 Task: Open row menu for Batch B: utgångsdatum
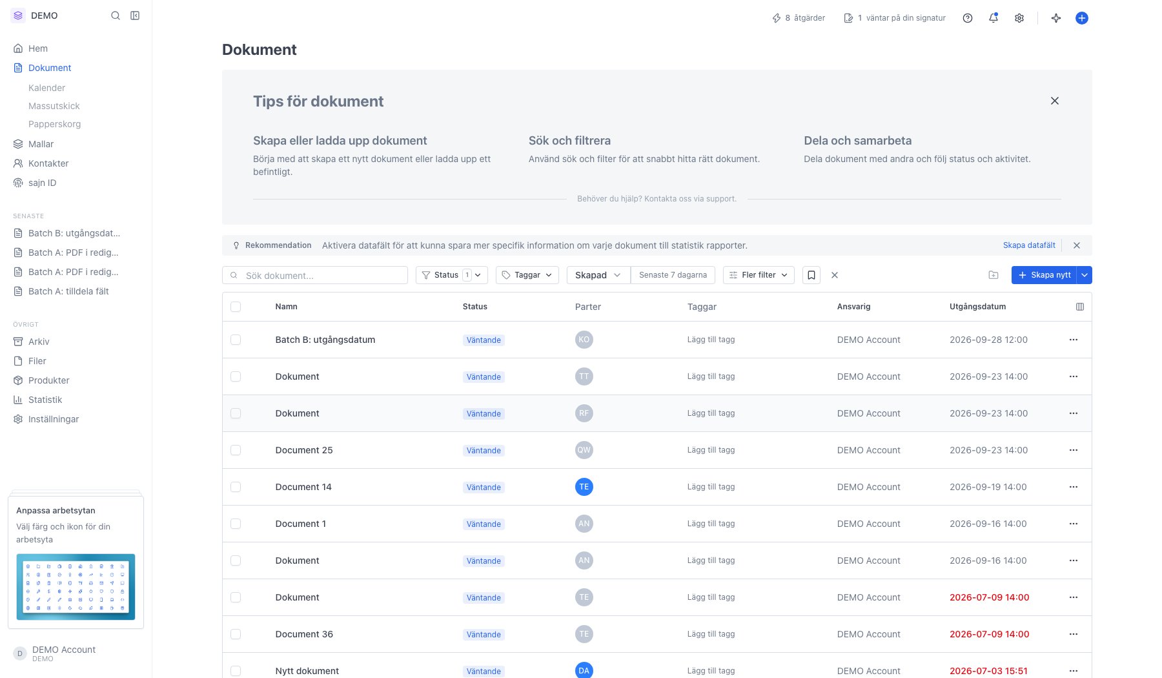click(x=1074, y=340)
